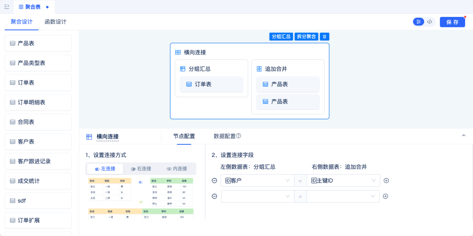Open the 节点配置 tab
This screenshot has height=236, width=473.
point(184,136)
